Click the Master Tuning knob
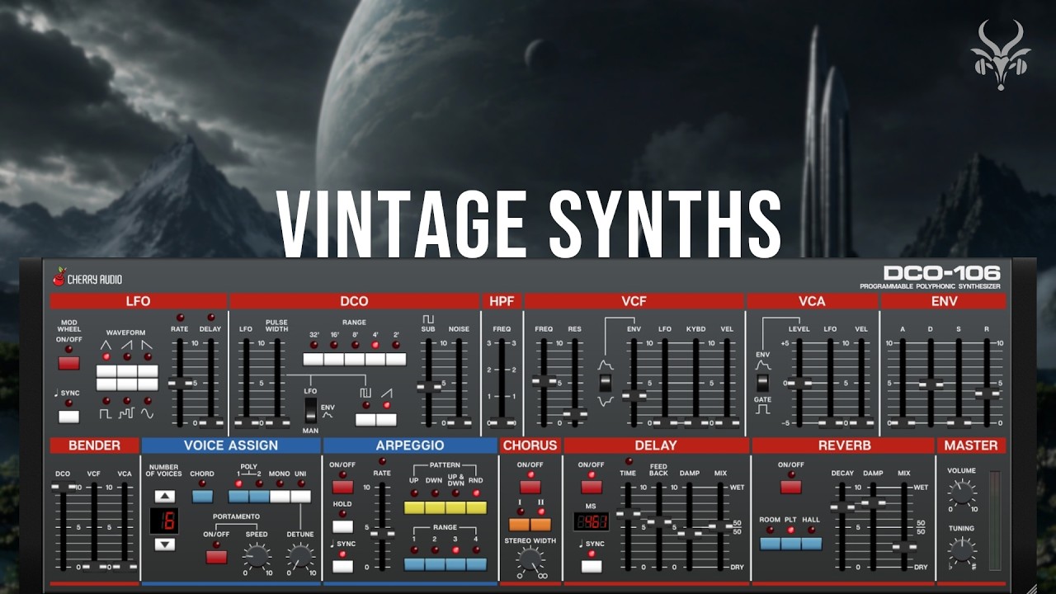 click(961, 549)
